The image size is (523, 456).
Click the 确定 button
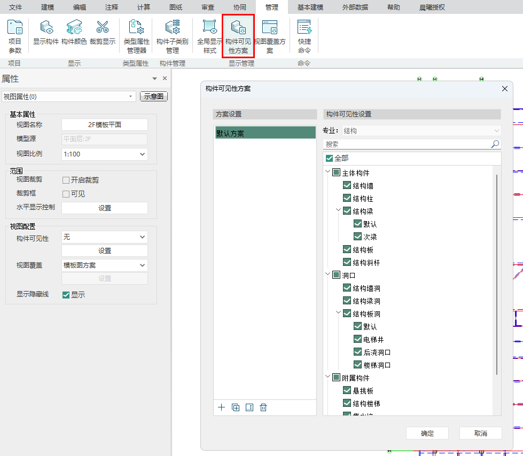[427, 433]
